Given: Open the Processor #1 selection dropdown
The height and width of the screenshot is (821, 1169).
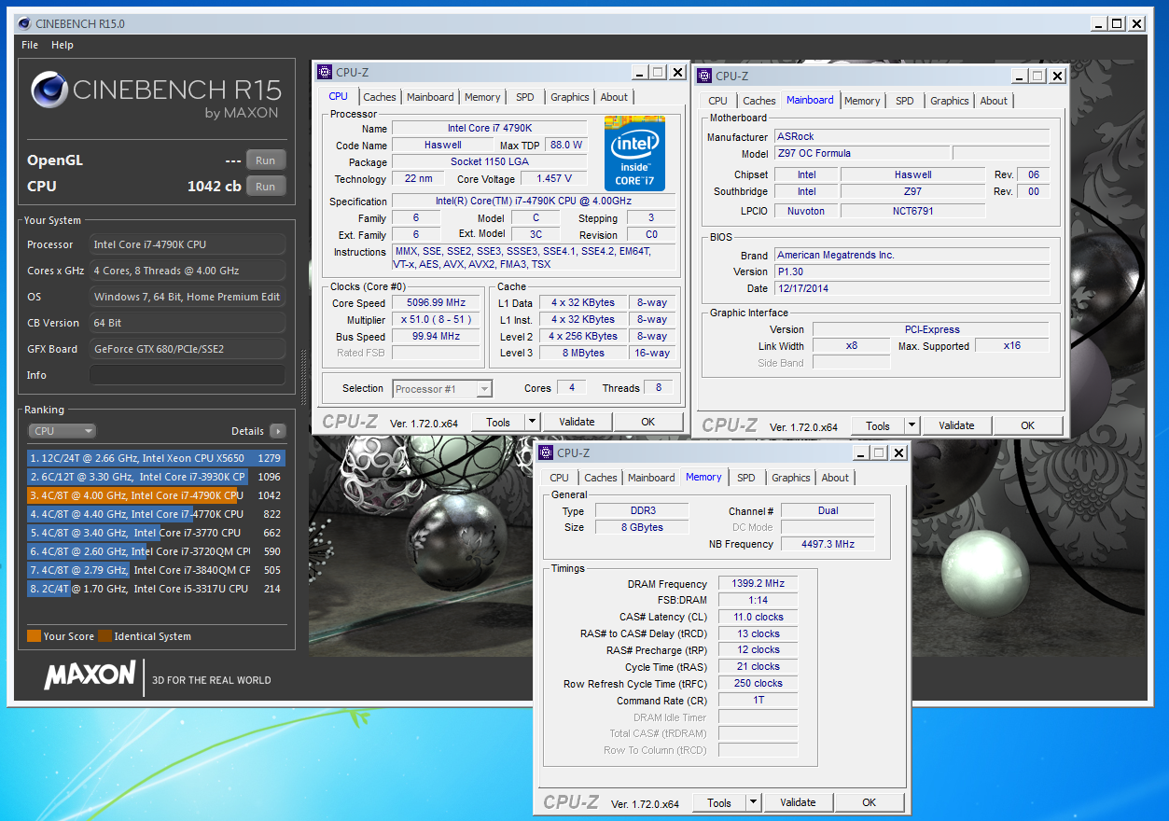Looking at the screenshot, I should click(x=442, y=389).
